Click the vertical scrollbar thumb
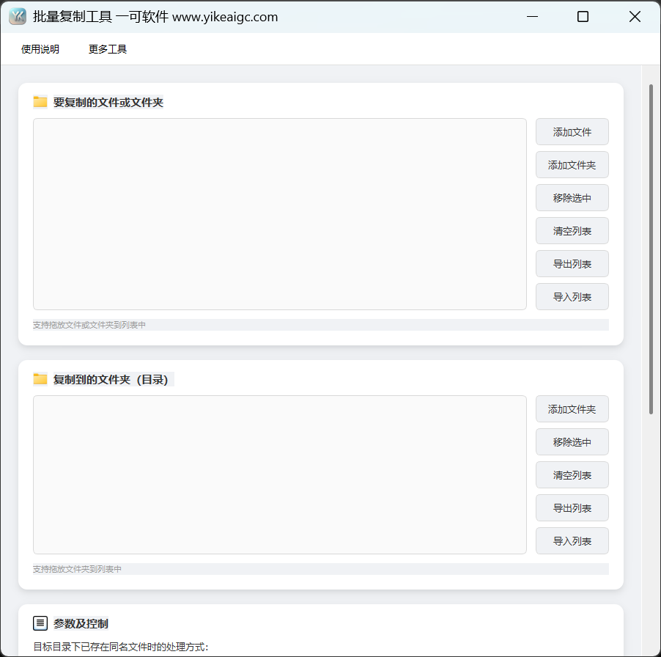Viewport: 661px width, 657px height. (651, 249)
